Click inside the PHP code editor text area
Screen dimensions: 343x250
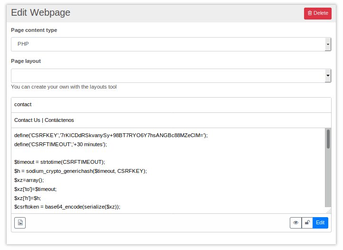point(166,170)
